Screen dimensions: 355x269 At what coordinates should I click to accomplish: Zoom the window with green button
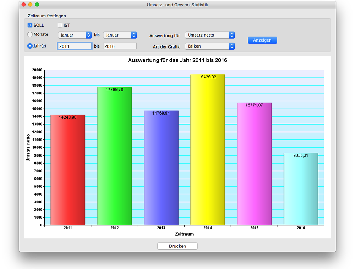pyautogui.click(x=37, y=5)
